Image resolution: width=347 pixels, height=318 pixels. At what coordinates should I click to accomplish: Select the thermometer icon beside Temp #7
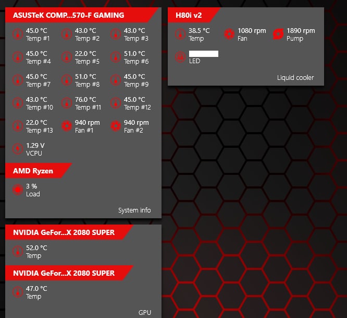tap(18, 80)
